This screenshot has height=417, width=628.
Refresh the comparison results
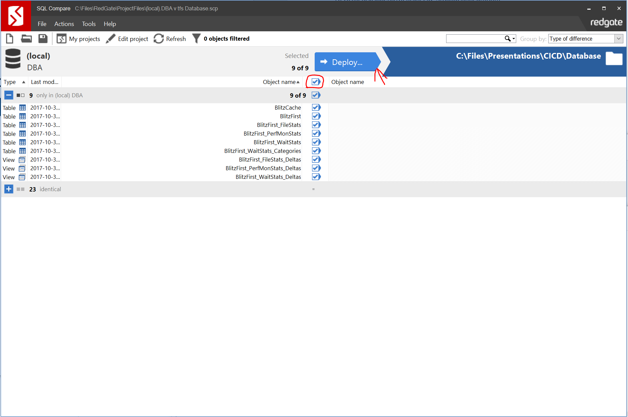pyautogui.click(x=170, y=39)
